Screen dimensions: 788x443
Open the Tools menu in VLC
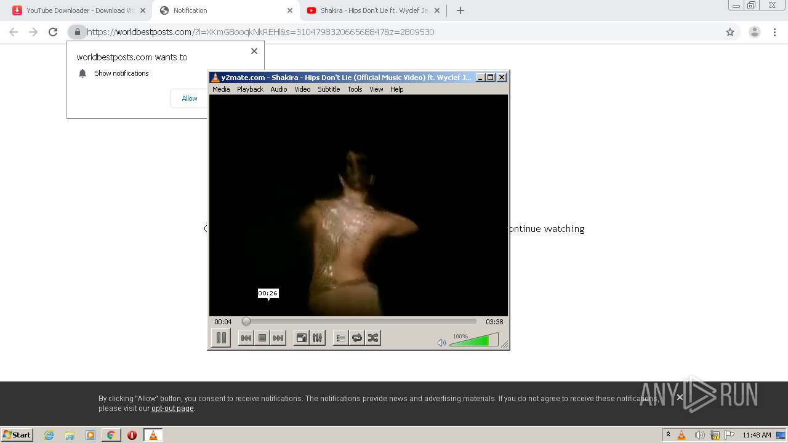coord(355,89)
